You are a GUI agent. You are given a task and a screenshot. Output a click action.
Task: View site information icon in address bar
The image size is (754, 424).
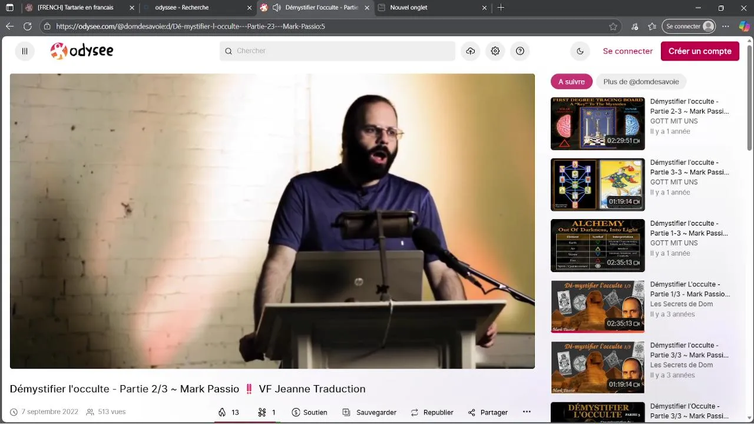pos(47,26)
